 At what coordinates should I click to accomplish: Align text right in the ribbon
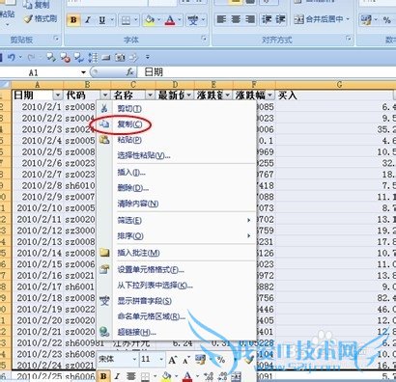pos(250,19)
